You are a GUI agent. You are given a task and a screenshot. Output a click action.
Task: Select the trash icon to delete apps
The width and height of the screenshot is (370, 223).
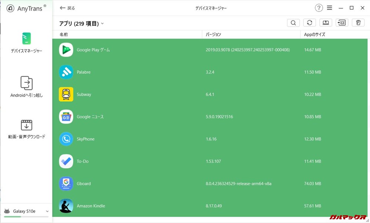pos(358,23)
